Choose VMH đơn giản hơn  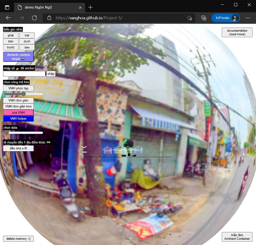point(18,106)
